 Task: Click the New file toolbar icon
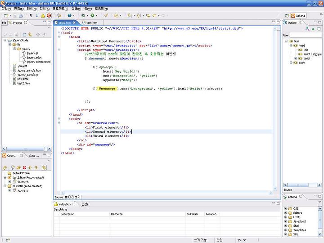coord(6,15)
